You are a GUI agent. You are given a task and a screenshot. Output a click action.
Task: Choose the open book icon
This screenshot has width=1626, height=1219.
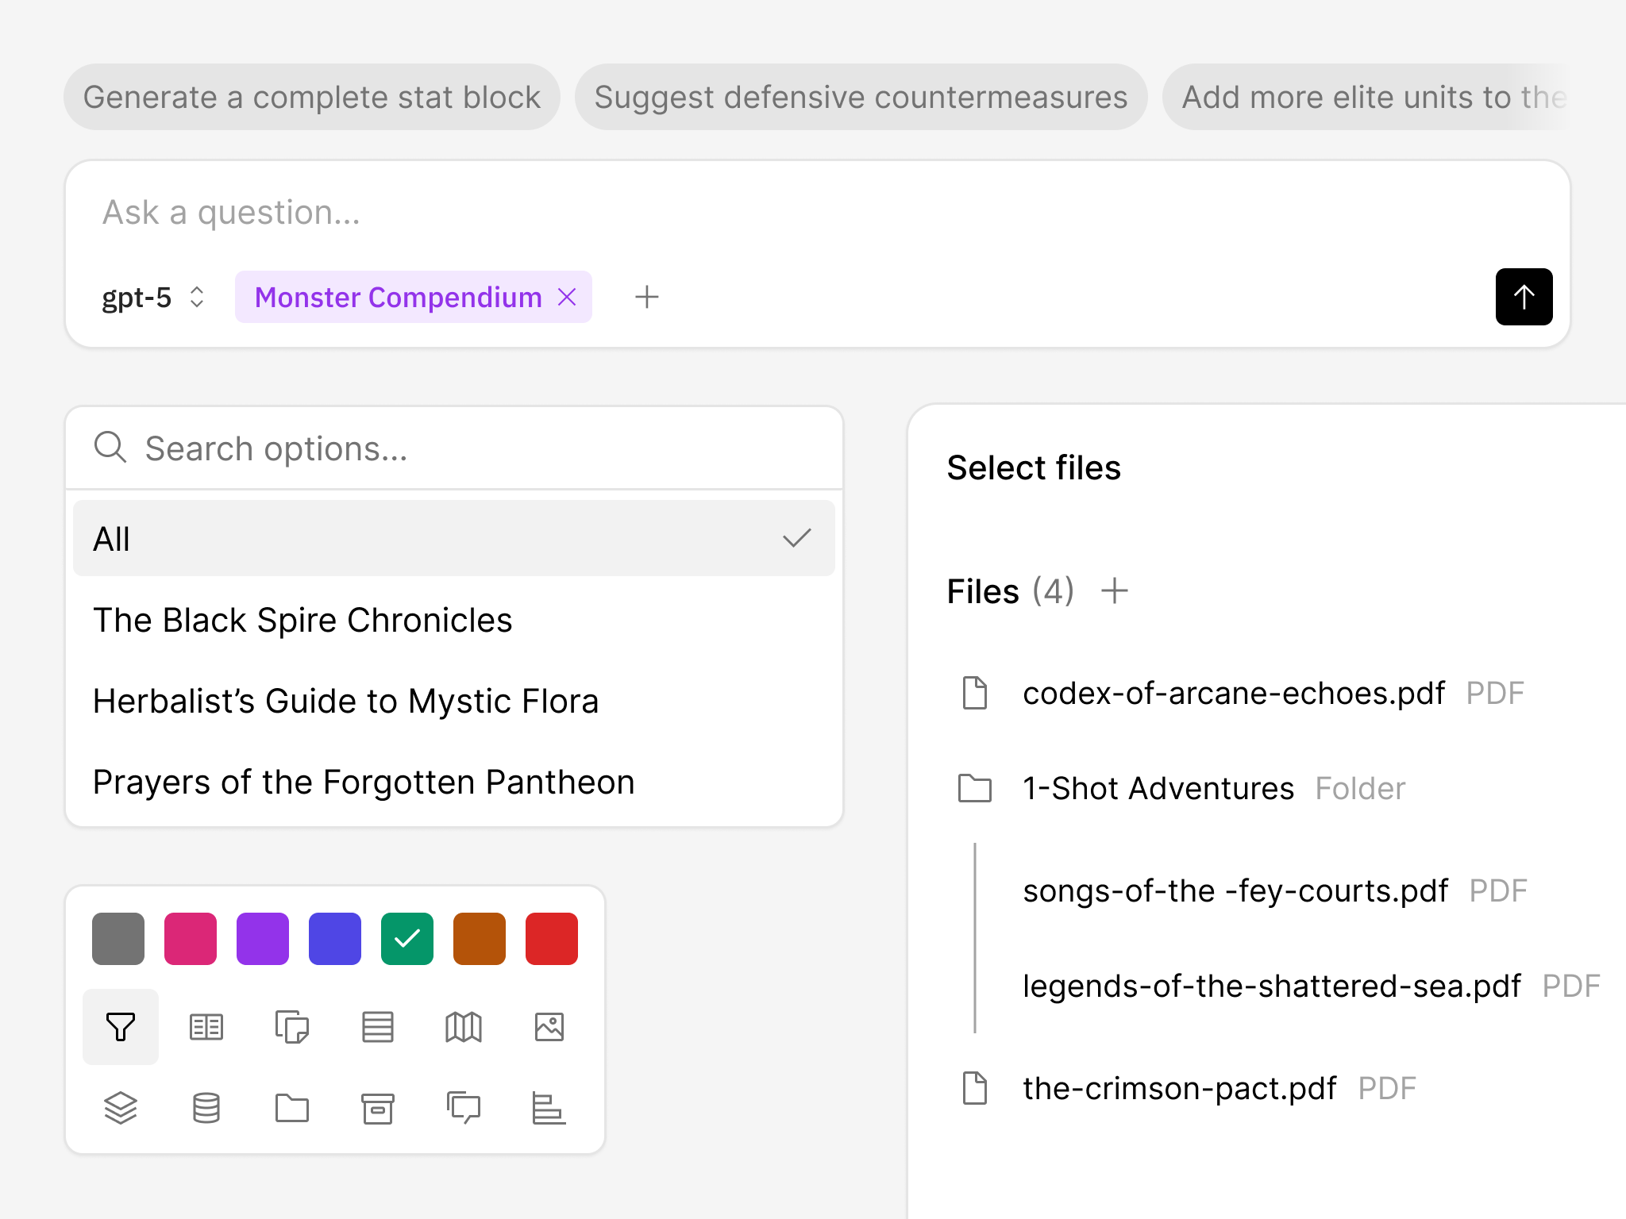pos(206,1027)
